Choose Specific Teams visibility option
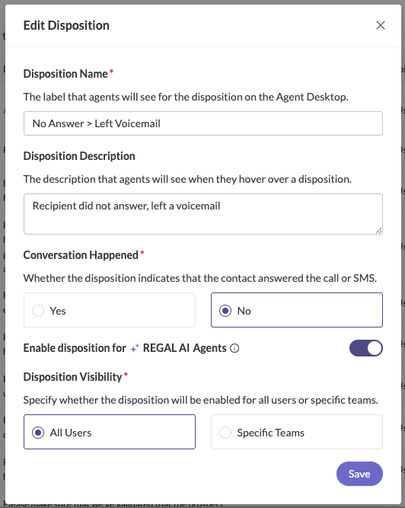The image size is (405, 508). coord(297,432)
